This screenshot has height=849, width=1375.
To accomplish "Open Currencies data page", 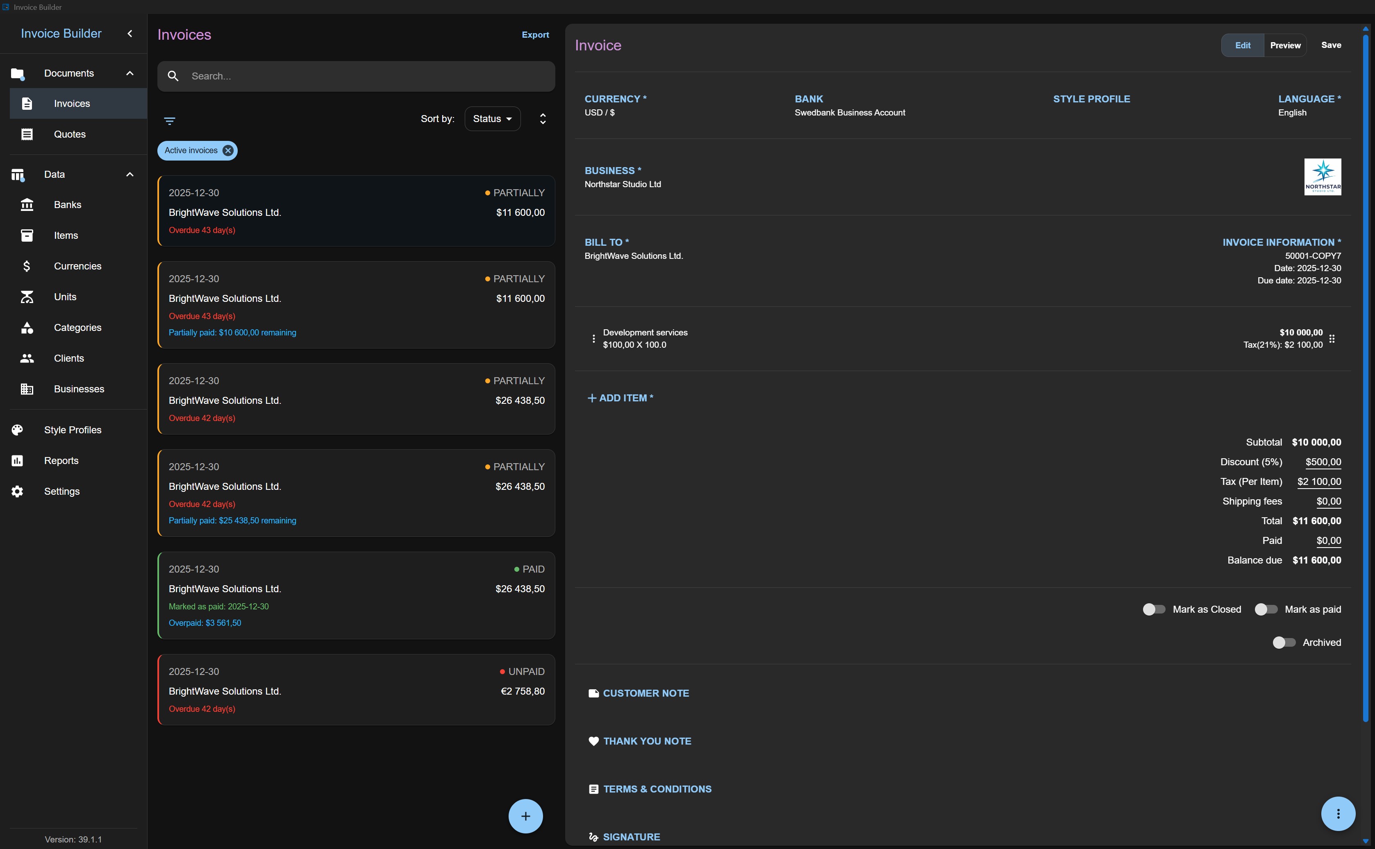I will click(x=79, y=266).
